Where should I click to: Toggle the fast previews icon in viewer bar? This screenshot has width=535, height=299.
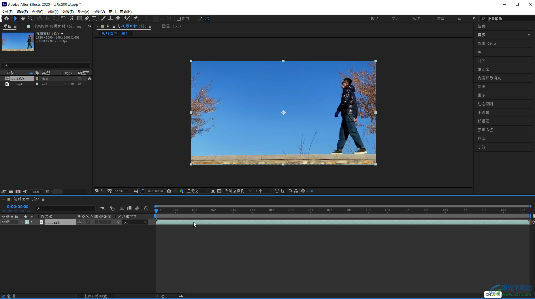(283, 191)
